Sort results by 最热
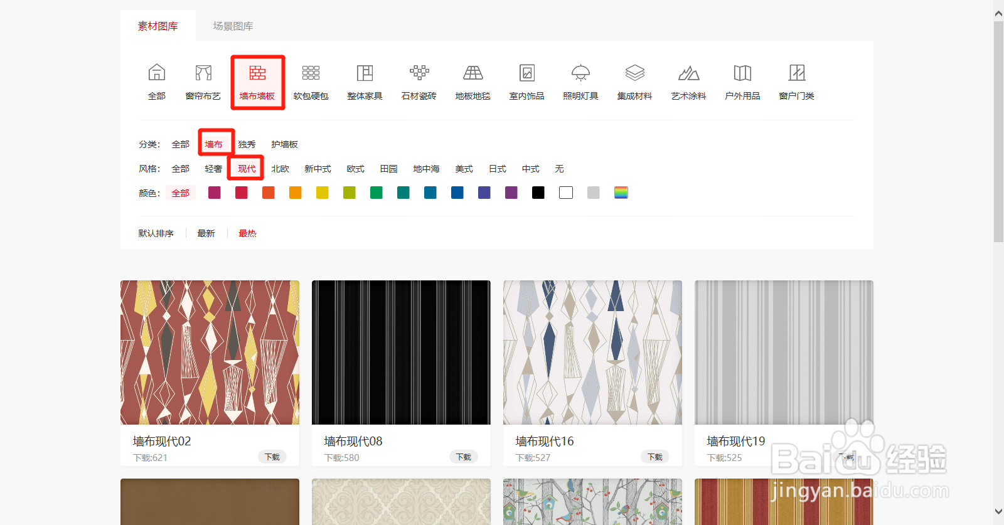The image size is (1004, 525). click(x=247, y=233)
